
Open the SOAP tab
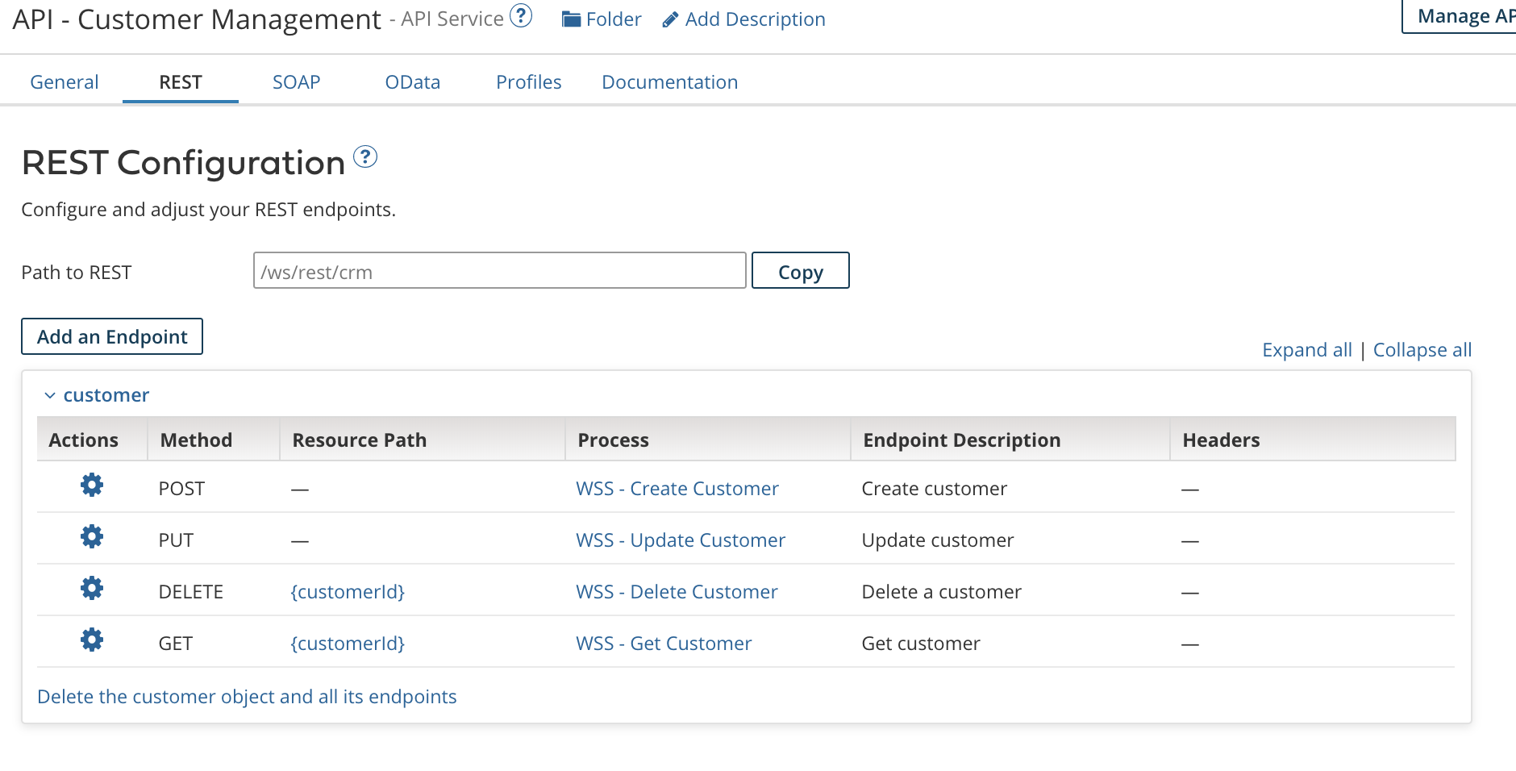(x=296, y=82)
